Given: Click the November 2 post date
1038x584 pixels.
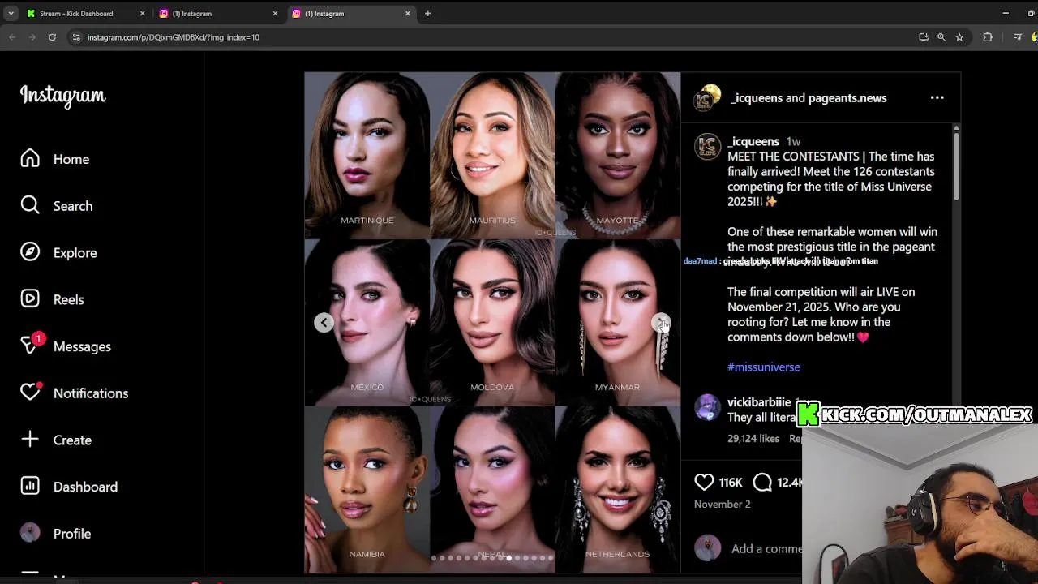Looking at the screenshot, I should (723, 505).
